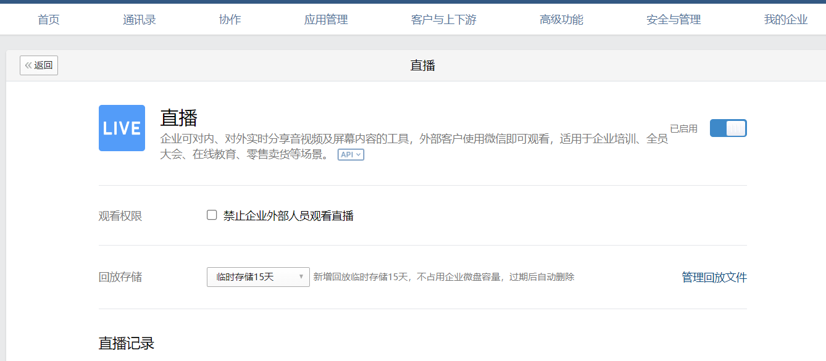826x361 pixels.
Task: Expand the API badge dropdown
Action: point(351,155)
